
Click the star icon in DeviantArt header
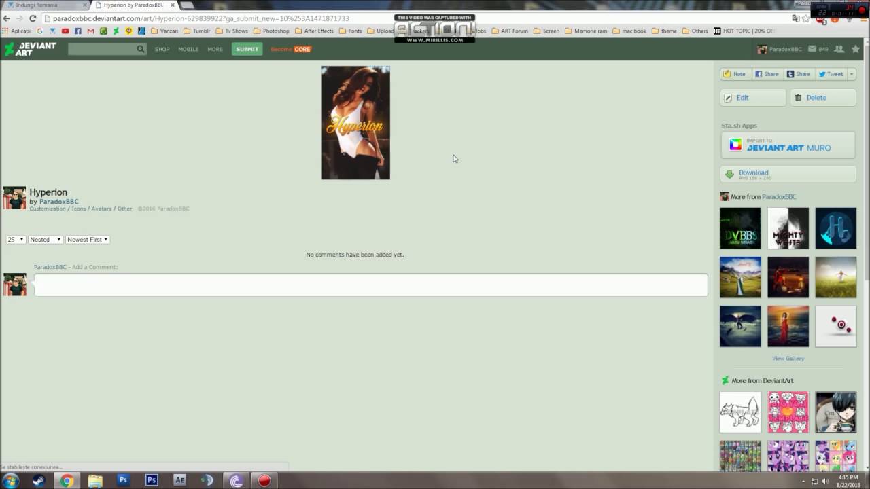856,49
